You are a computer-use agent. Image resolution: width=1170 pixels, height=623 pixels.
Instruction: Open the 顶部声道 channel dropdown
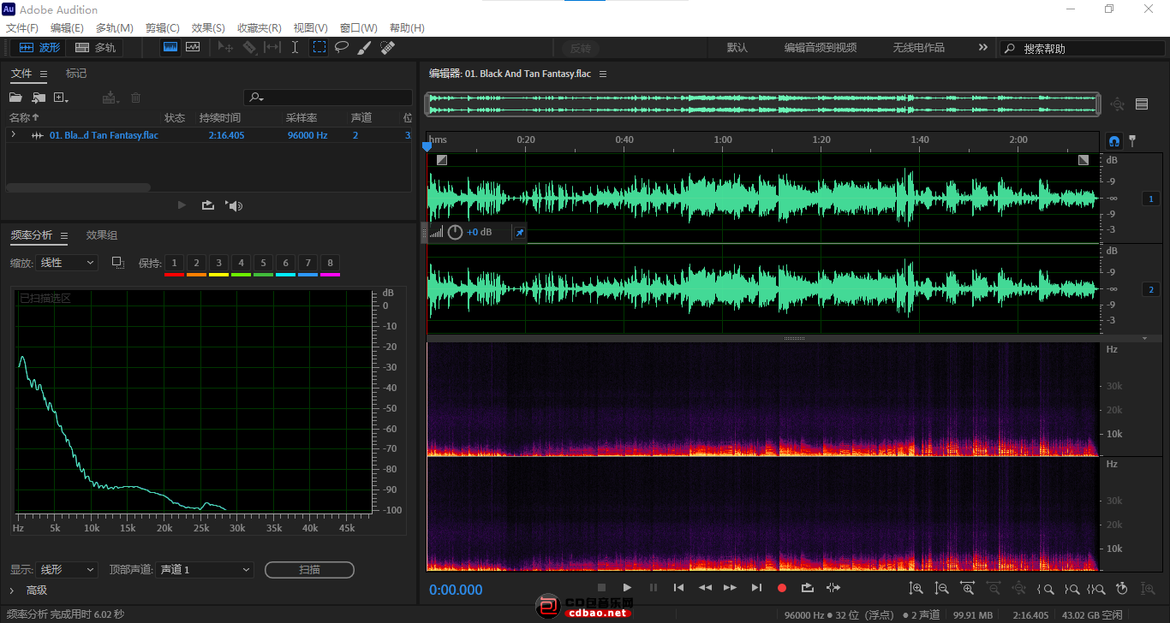coord(205,569)
